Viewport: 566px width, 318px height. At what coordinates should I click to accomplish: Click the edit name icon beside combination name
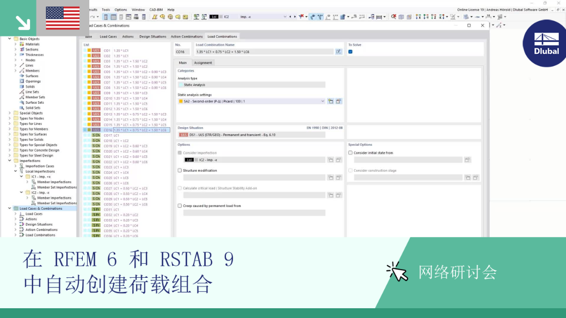click(338, 52)
